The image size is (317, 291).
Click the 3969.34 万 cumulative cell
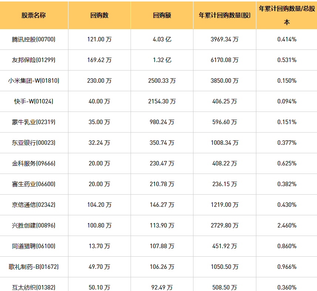(225, 40)
